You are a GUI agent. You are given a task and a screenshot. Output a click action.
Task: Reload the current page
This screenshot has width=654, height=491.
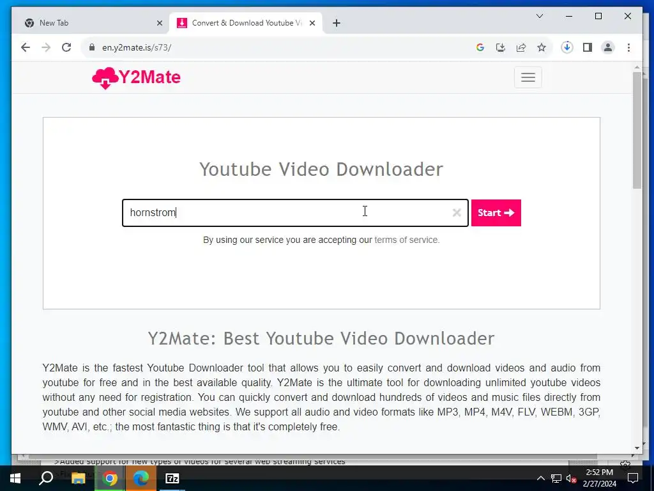[66, 47]
